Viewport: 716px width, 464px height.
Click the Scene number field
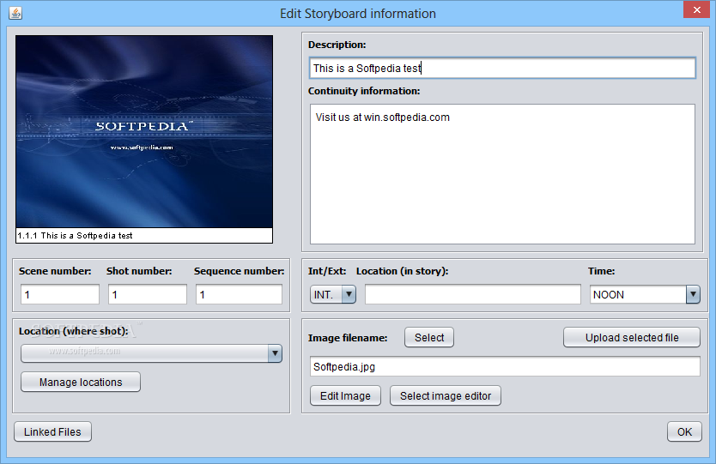[60, 294]
